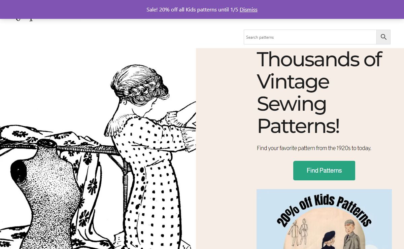
Task: Click the word Vintage in the headline
Action: [293, 82]
